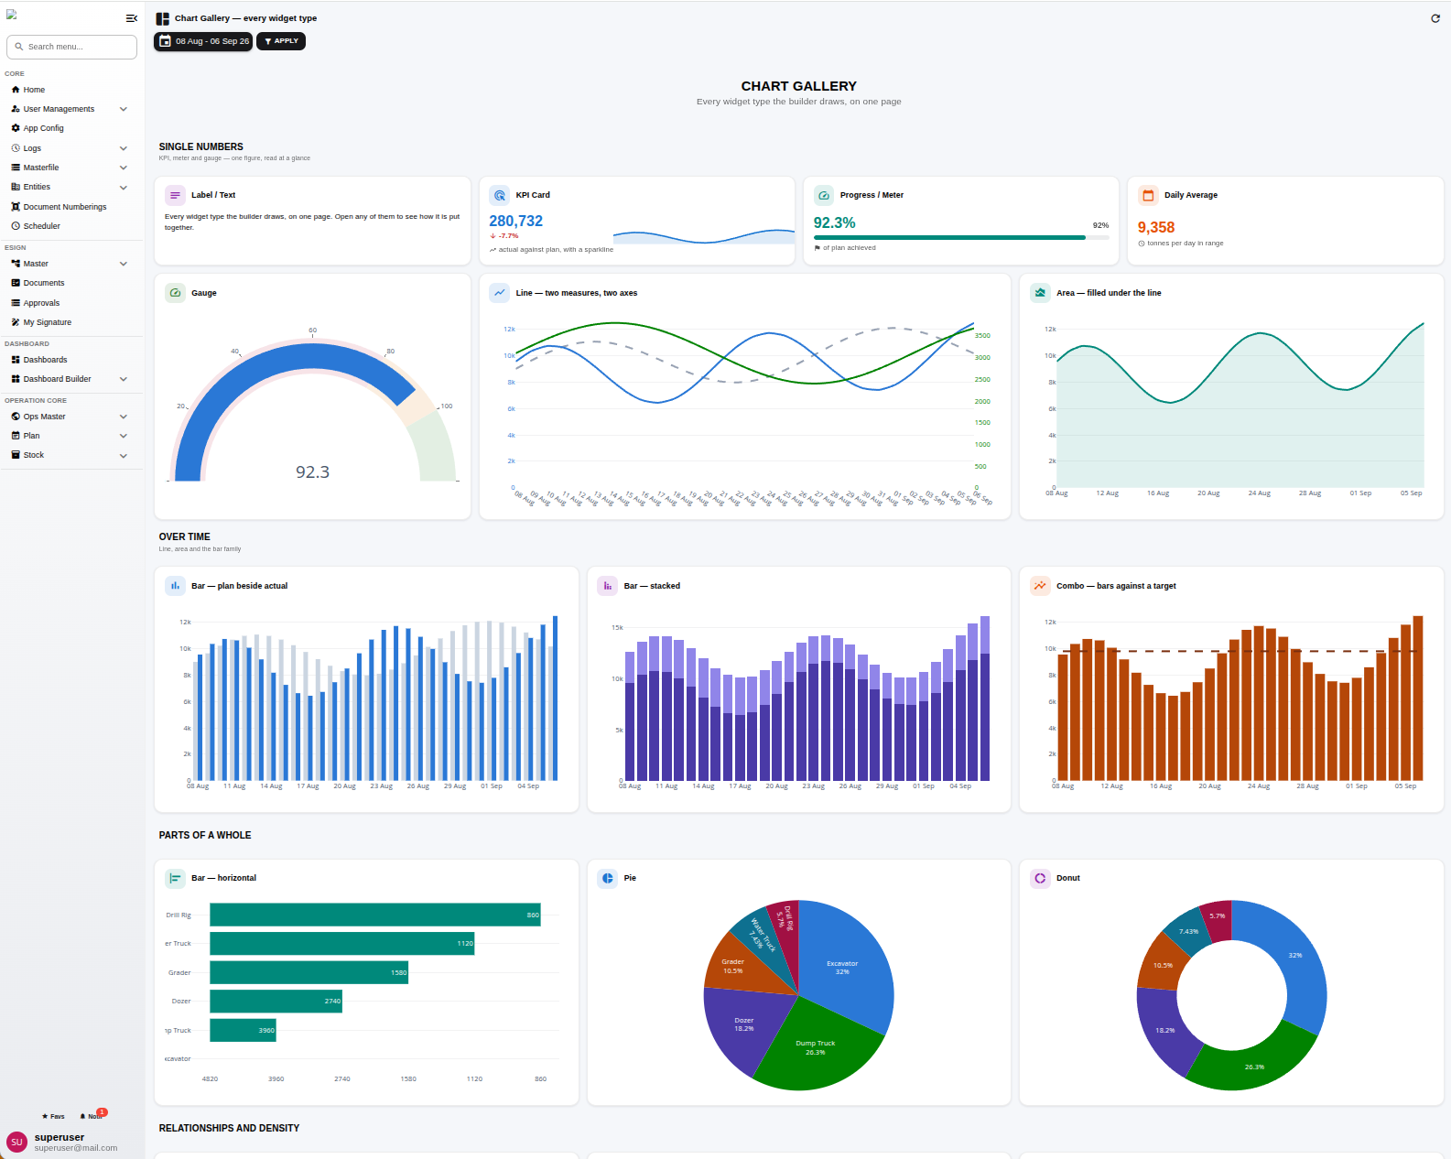Click the green 26.3% donut segment
This screenshot has width=1451, height=1159.
click(x=1252, y=1065)
